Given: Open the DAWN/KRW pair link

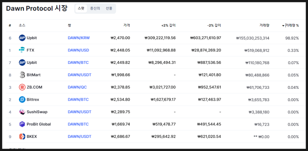Looking at the screenshot, I should (x=79, y=38).
